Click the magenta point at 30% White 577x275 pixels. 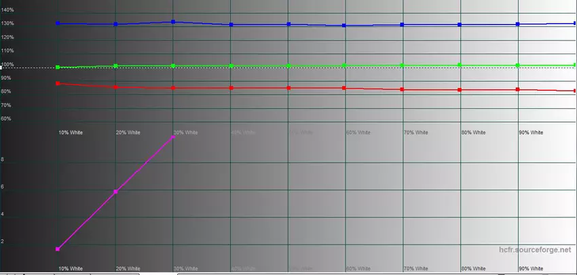pyautogui.click(x=173, y=136)
